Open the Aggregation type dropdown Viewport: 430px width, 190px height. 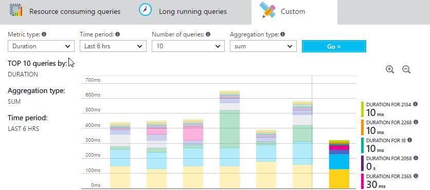click(263, 46)
